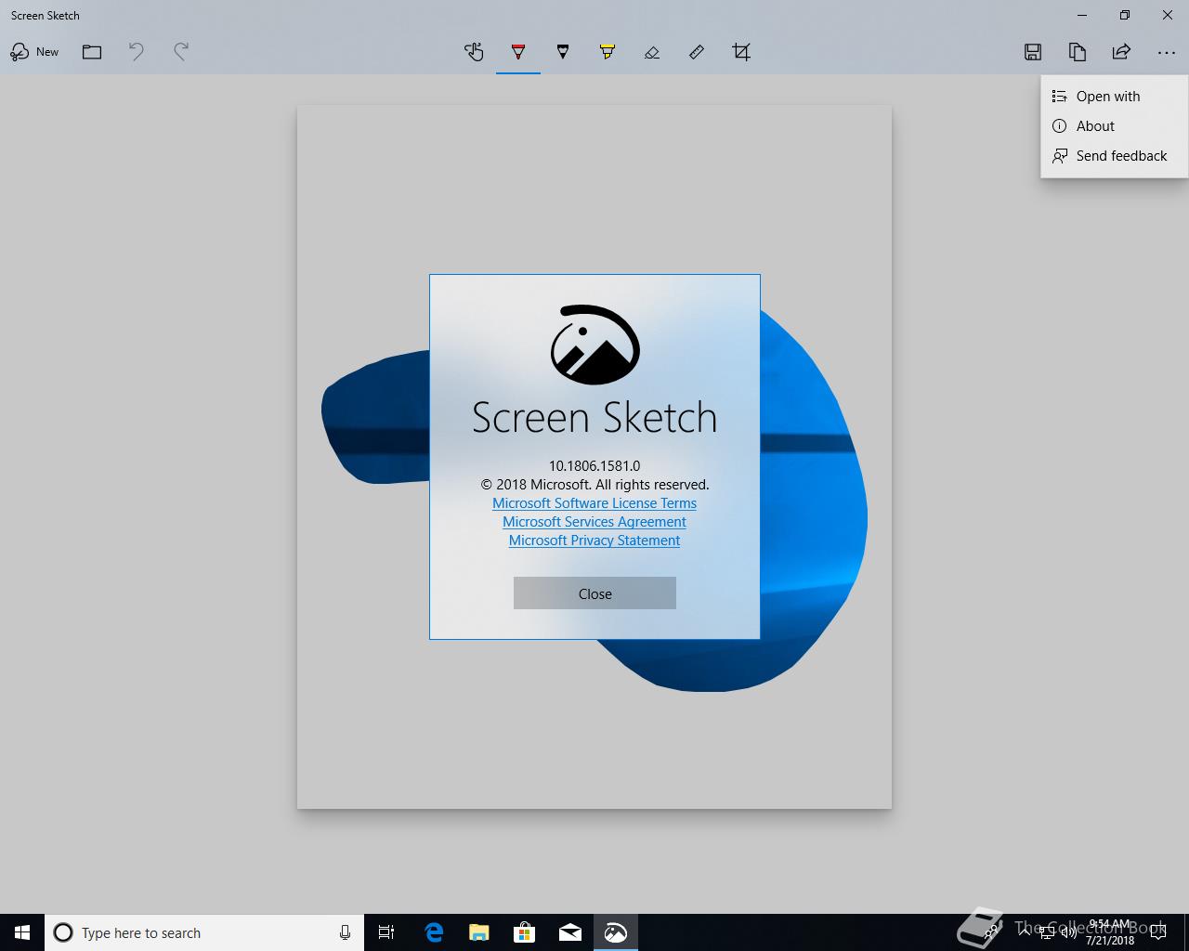The image size is (1189, 951).
Task: Select the yellow Highlighter tool
Action: point(608,52)
